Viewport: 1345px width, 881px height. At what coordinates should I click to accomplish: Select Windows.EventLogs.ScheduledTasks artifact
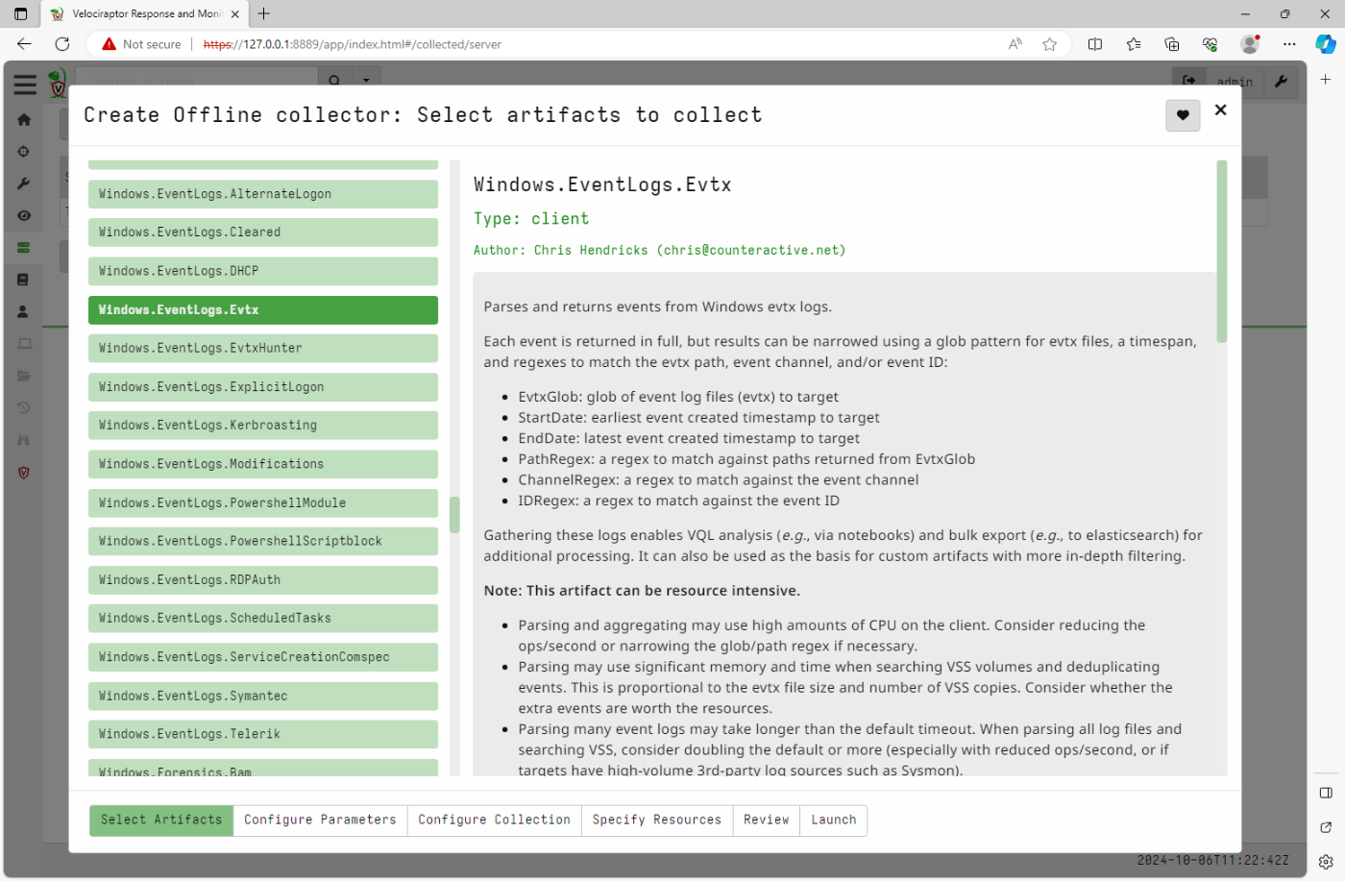263,619
